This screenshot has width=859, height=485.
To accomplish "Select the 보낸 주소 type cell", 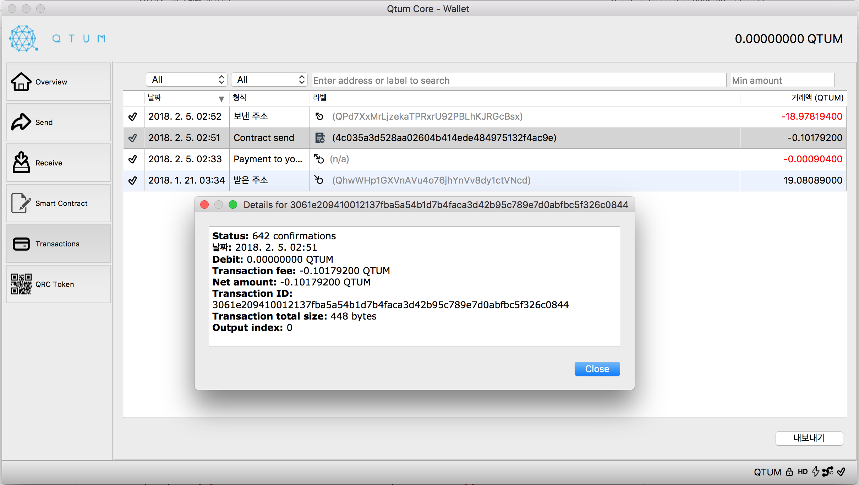I will click(x=270, y=116).
